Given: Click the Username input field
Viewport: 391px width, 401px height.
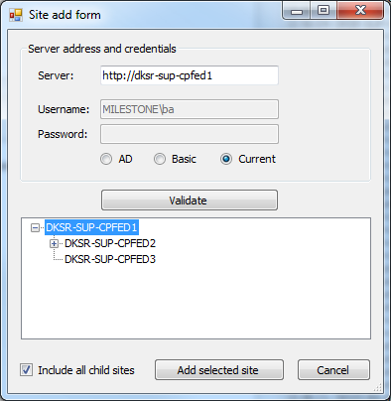Looking at the screenshot, I should point(190,109).
